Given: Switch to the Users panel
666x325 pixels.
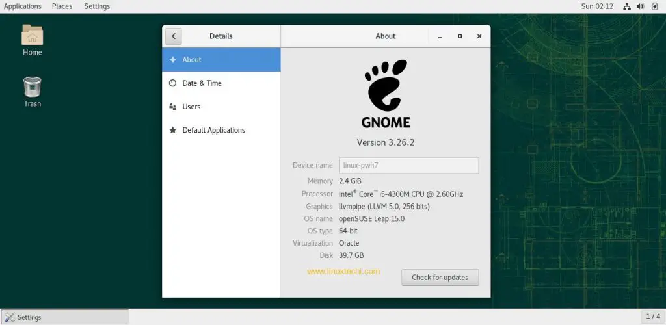Looking at the screenshot, I should tap(221, 107).
